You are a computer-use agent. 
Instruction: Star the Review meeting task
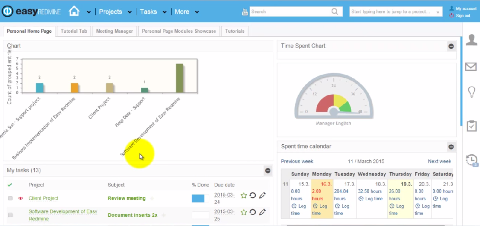pyautogui.click(x=244, y=195)
